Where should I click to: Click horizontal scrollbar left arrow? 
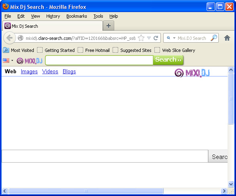[5, 191]
